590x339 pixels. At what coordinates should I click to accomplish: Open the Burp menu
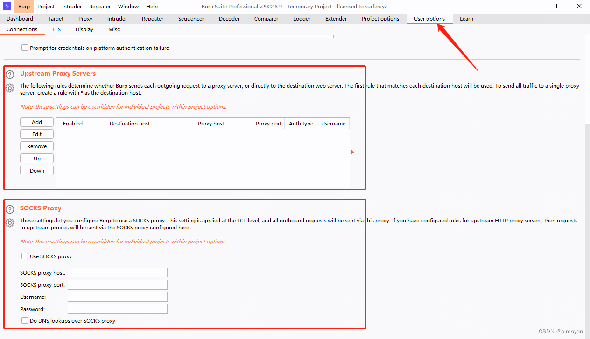tap(24, 7)
